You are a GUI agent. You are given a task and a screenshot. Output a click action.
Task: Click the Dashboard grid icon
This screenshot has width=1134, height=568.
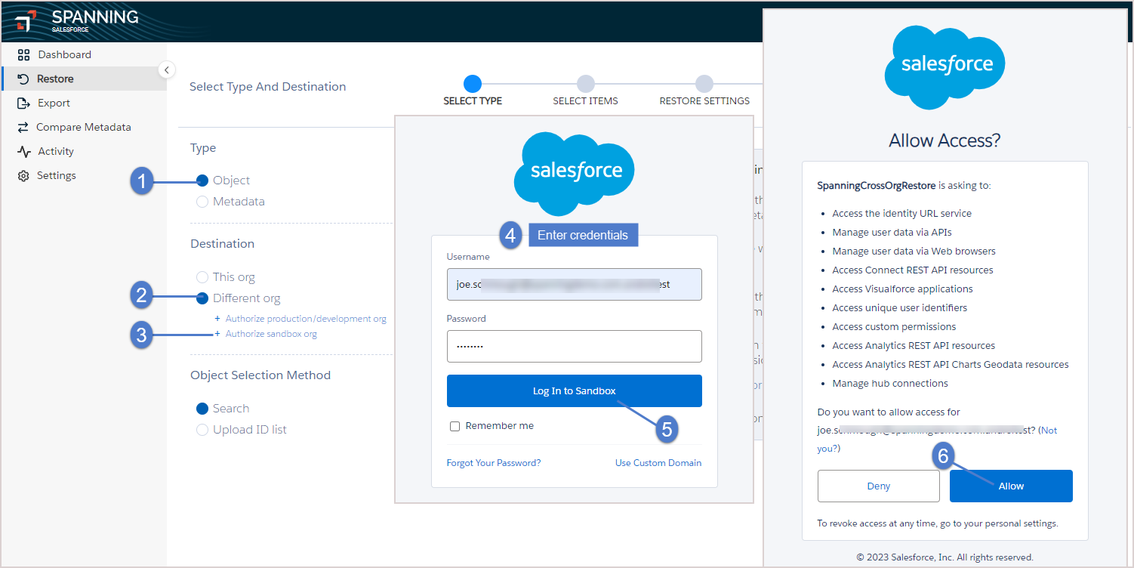[x=23, y=55]
